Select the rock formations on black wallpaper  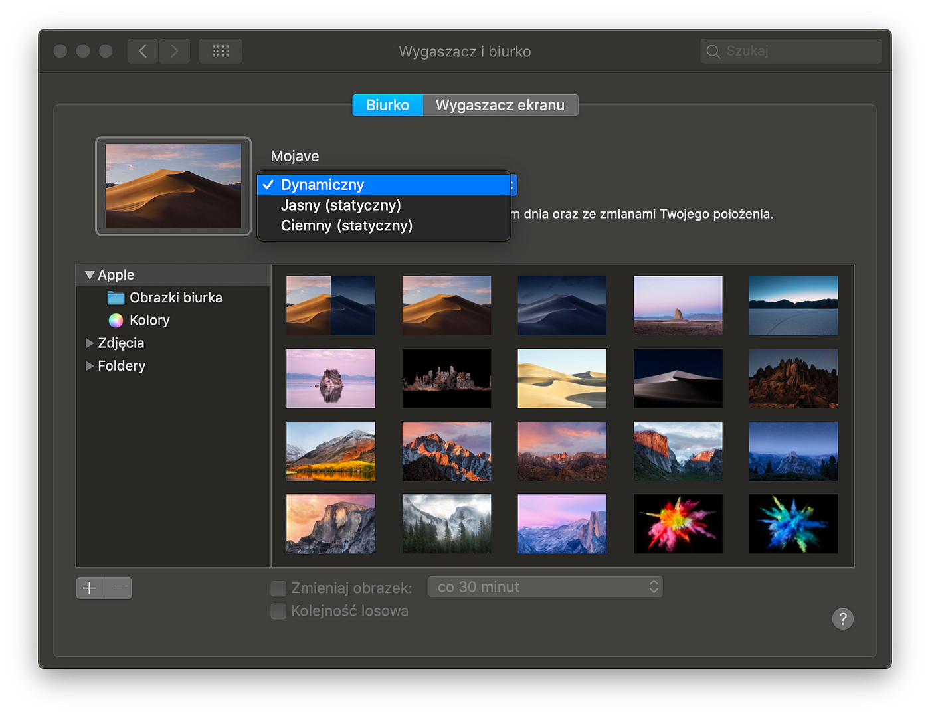pos(446,379)
